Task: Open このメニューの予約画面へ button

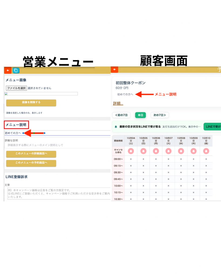Action: tap(31, 163)
